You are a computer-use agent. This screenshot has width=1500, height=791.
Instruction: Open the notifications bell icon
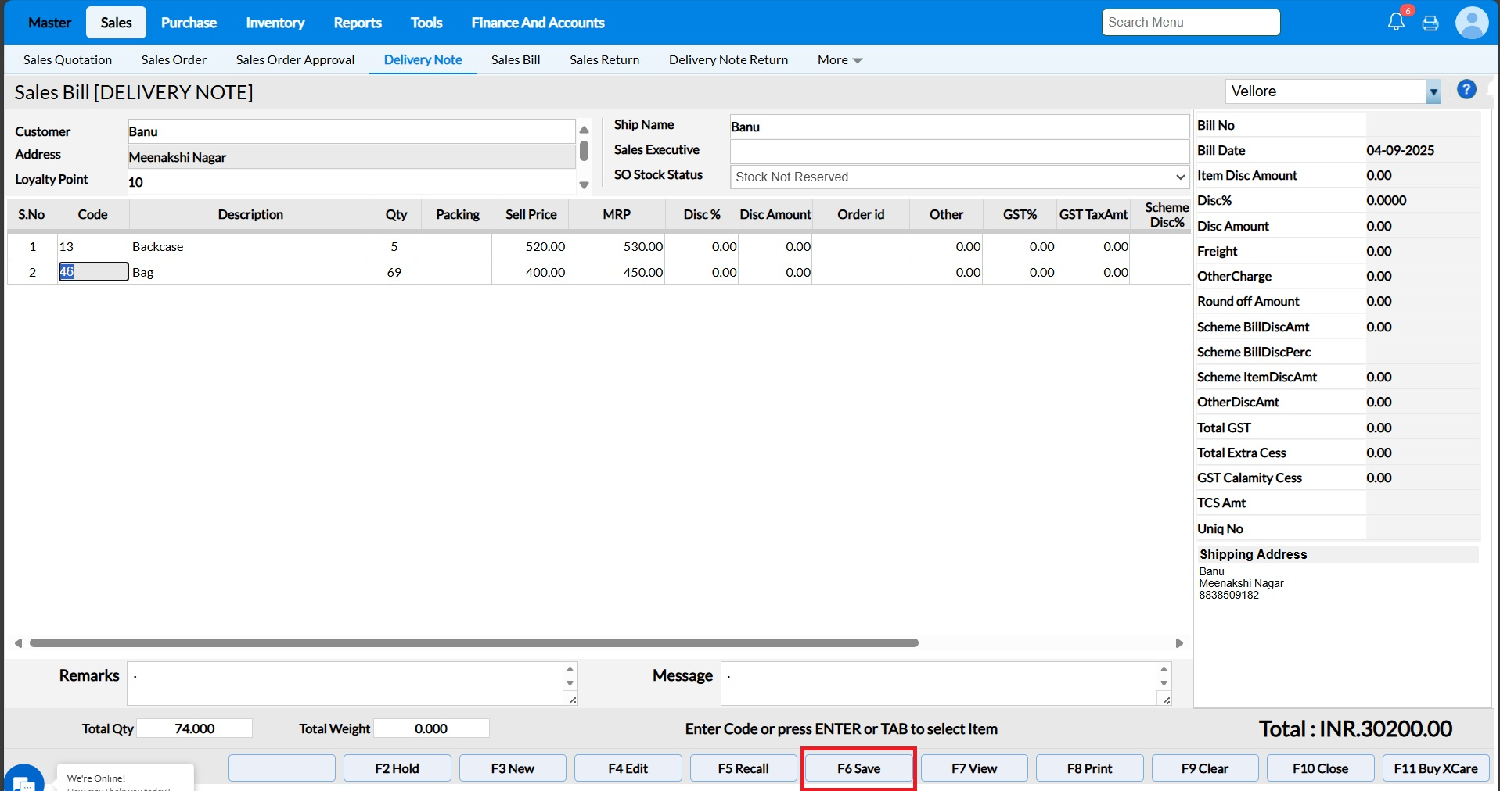click(x=1396, y=22)
